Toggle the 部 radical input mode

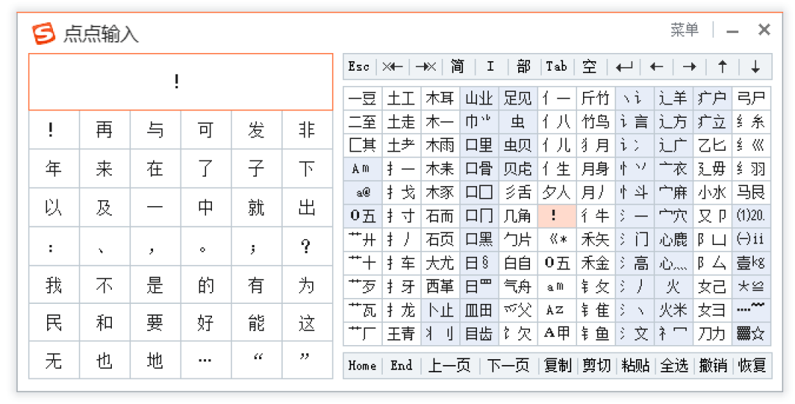pyautogui.click(x=523, y=67)
